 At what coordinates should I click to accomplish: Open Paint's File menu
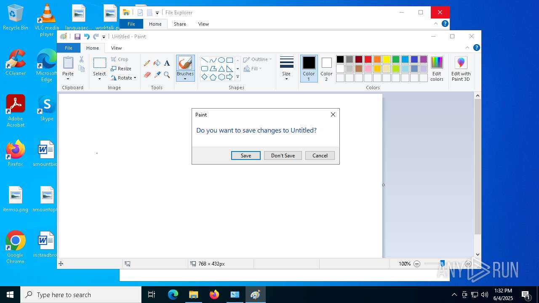68,48
